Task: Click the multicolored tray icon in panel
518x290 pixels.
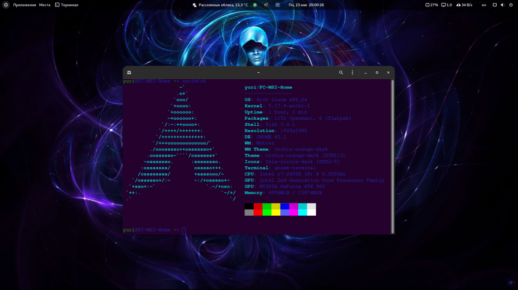Action: (266, 5)
